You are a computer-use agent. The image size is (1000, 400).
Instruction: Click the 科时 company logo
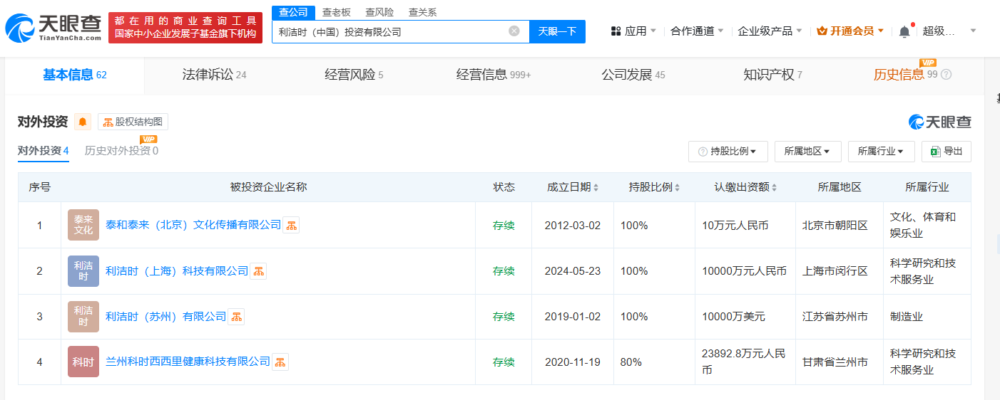click(x=83, y=362)
